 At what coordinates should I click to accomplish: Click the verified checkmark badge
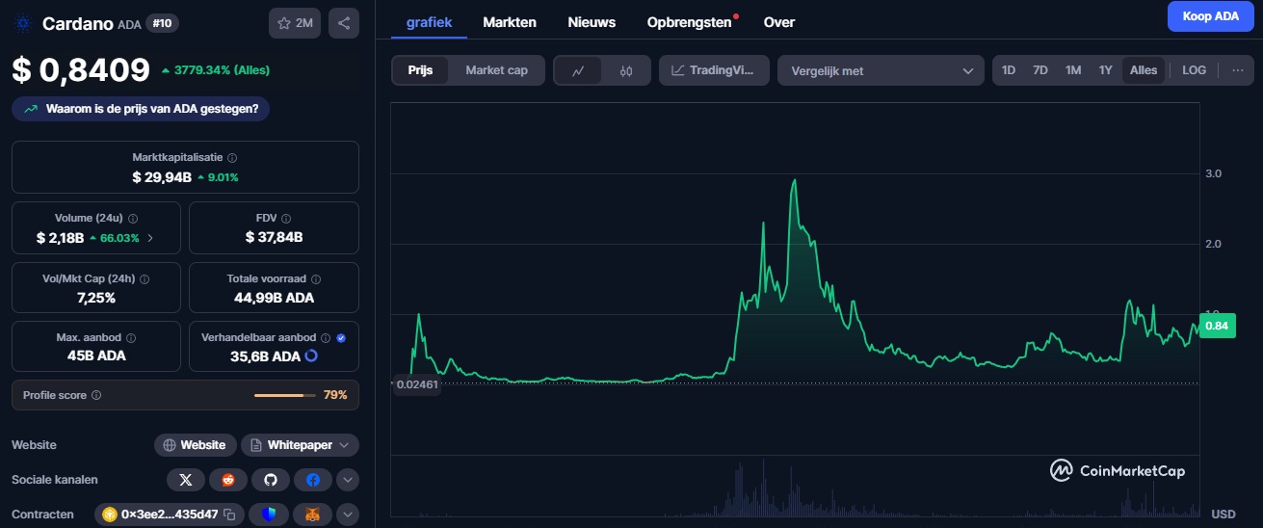pos(341,338)
